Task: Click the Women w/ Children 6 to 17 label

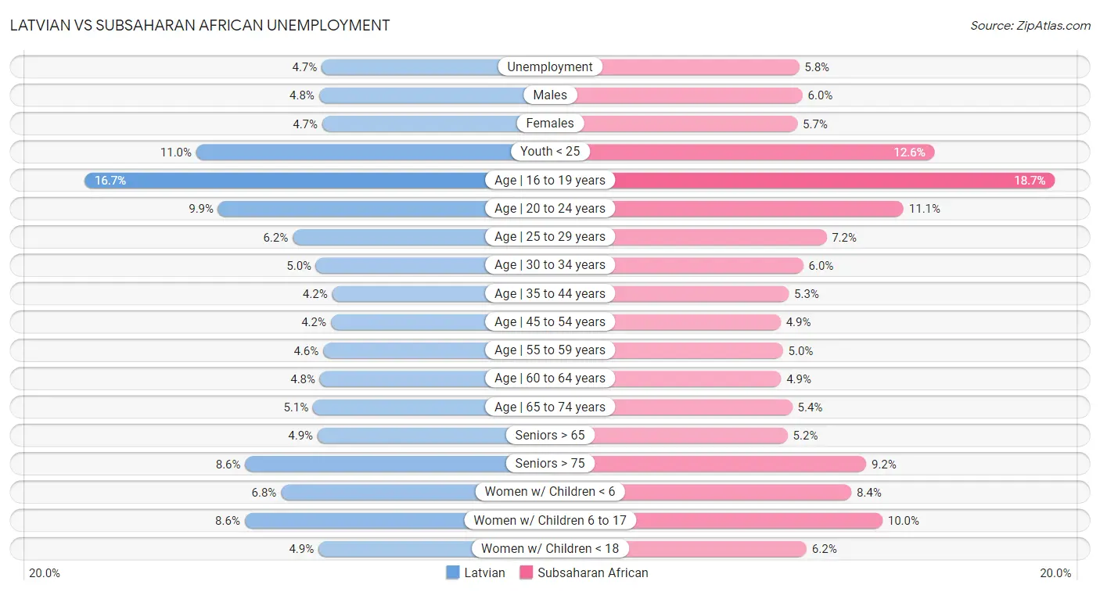Action: point(550,521)
